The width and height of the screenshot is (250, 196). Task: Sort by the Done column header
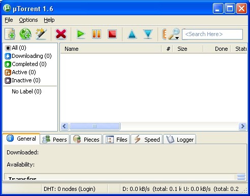click(217, 49)
